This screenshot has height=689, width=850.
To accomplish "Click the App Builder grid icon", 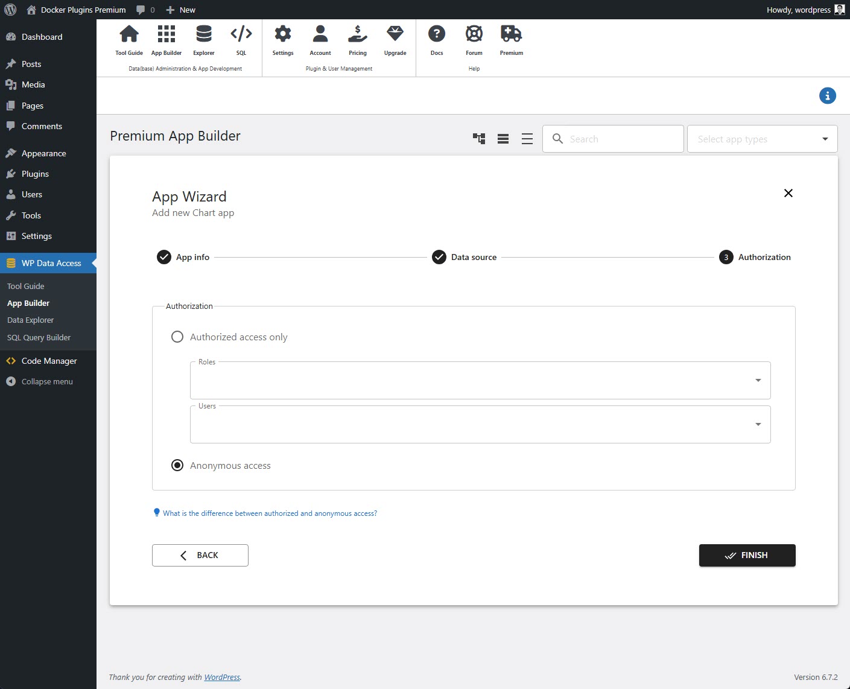I will pos(167,34).
